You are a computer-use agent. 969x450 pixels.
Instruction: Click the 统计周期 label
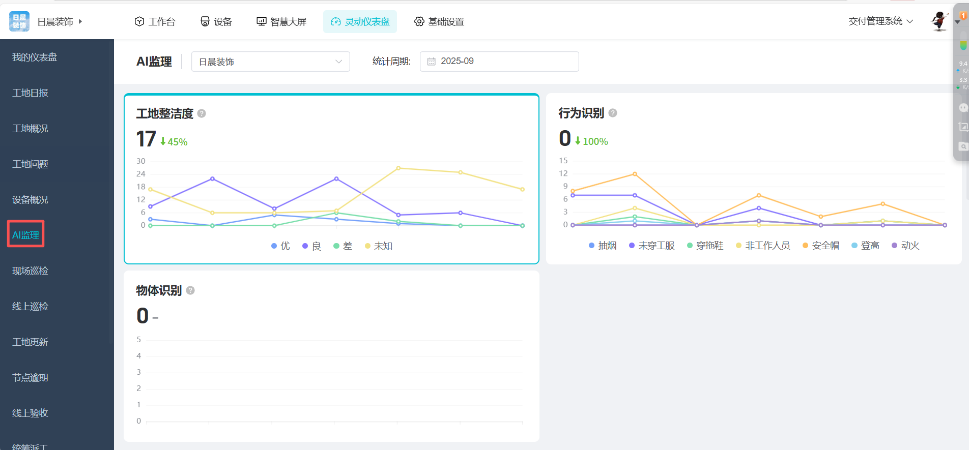[x=391, y=62]
